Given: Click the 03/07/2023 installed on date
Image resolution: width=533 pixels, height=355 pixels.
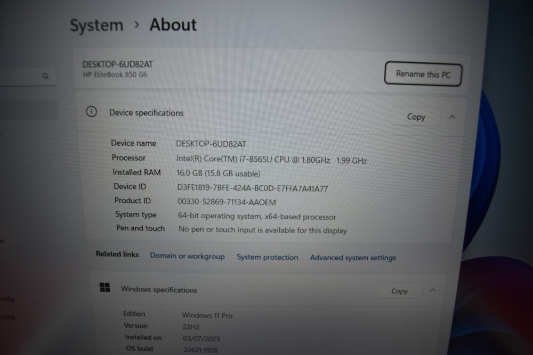Looking at the screenshot, I should click(201, 339).
